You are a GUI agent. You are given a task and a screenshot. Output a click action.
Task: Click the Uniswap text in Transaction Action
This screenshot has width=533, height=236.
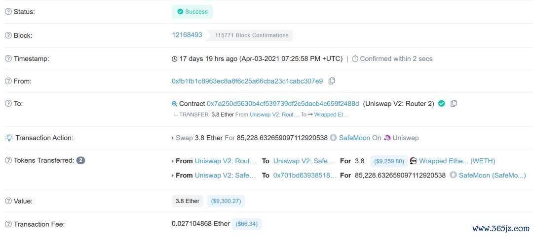click(406, 138)
